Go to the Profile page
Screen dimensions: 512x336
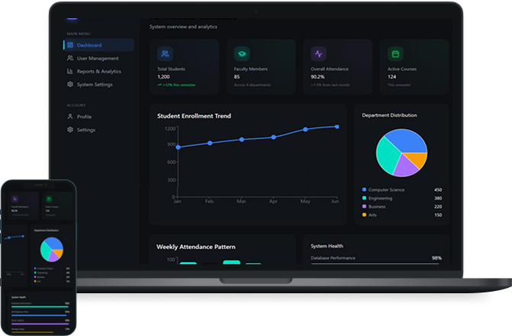click(84, 117)
